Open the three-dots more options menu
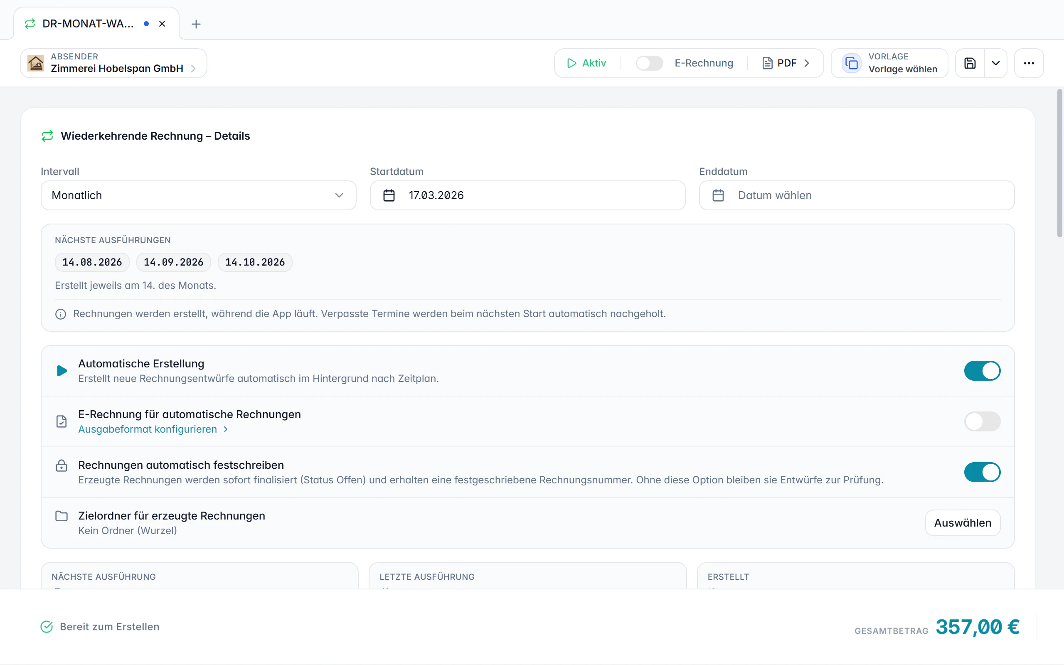This screenshot has width=1064, height=665. [1029, 63]
